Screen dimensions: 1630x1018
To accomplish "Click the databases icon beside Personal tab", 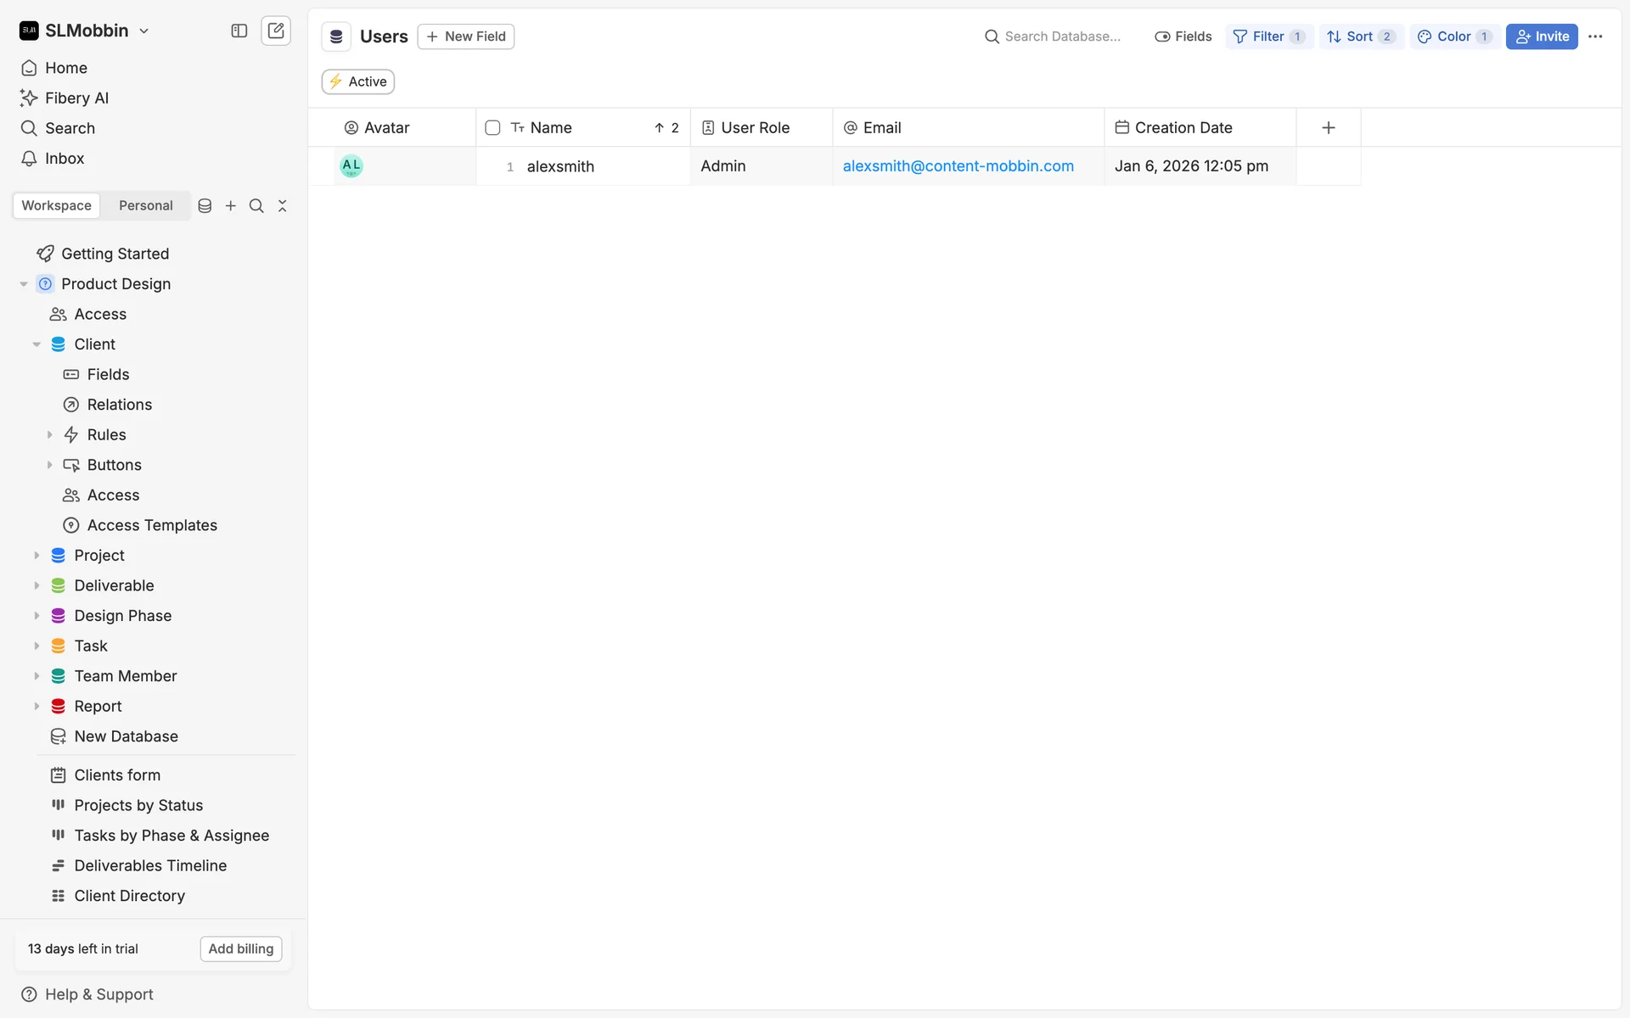I will (x=205, y=206).
